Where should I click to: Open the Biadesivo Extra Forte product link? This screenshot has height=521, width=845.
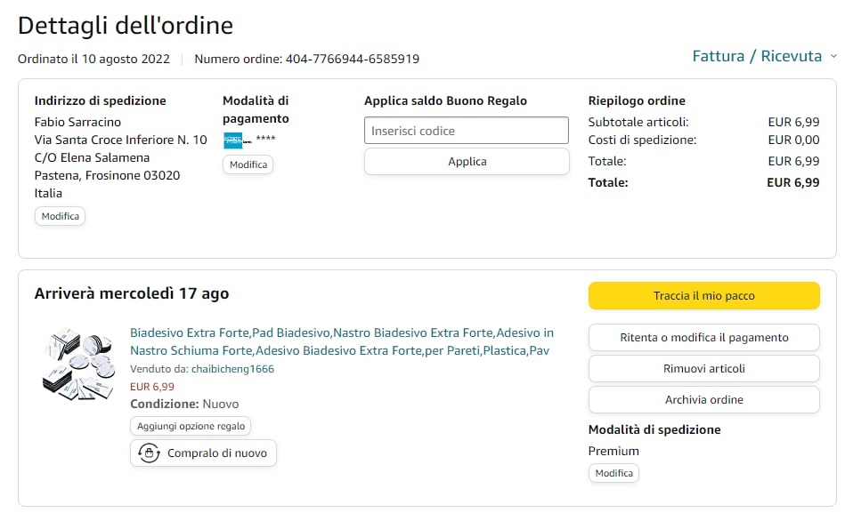[341, 341]
